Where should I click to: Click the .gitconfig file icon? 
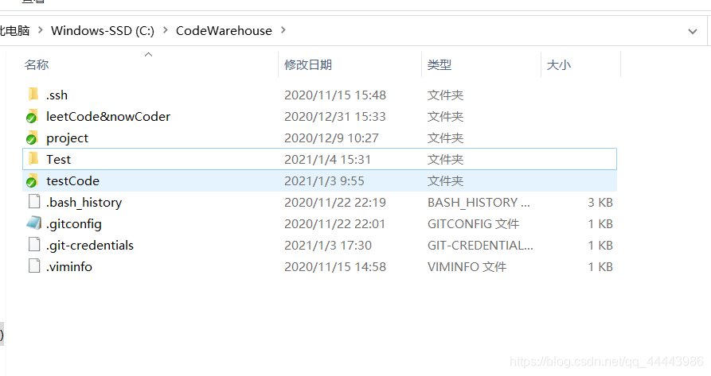(x=34, y=223)
